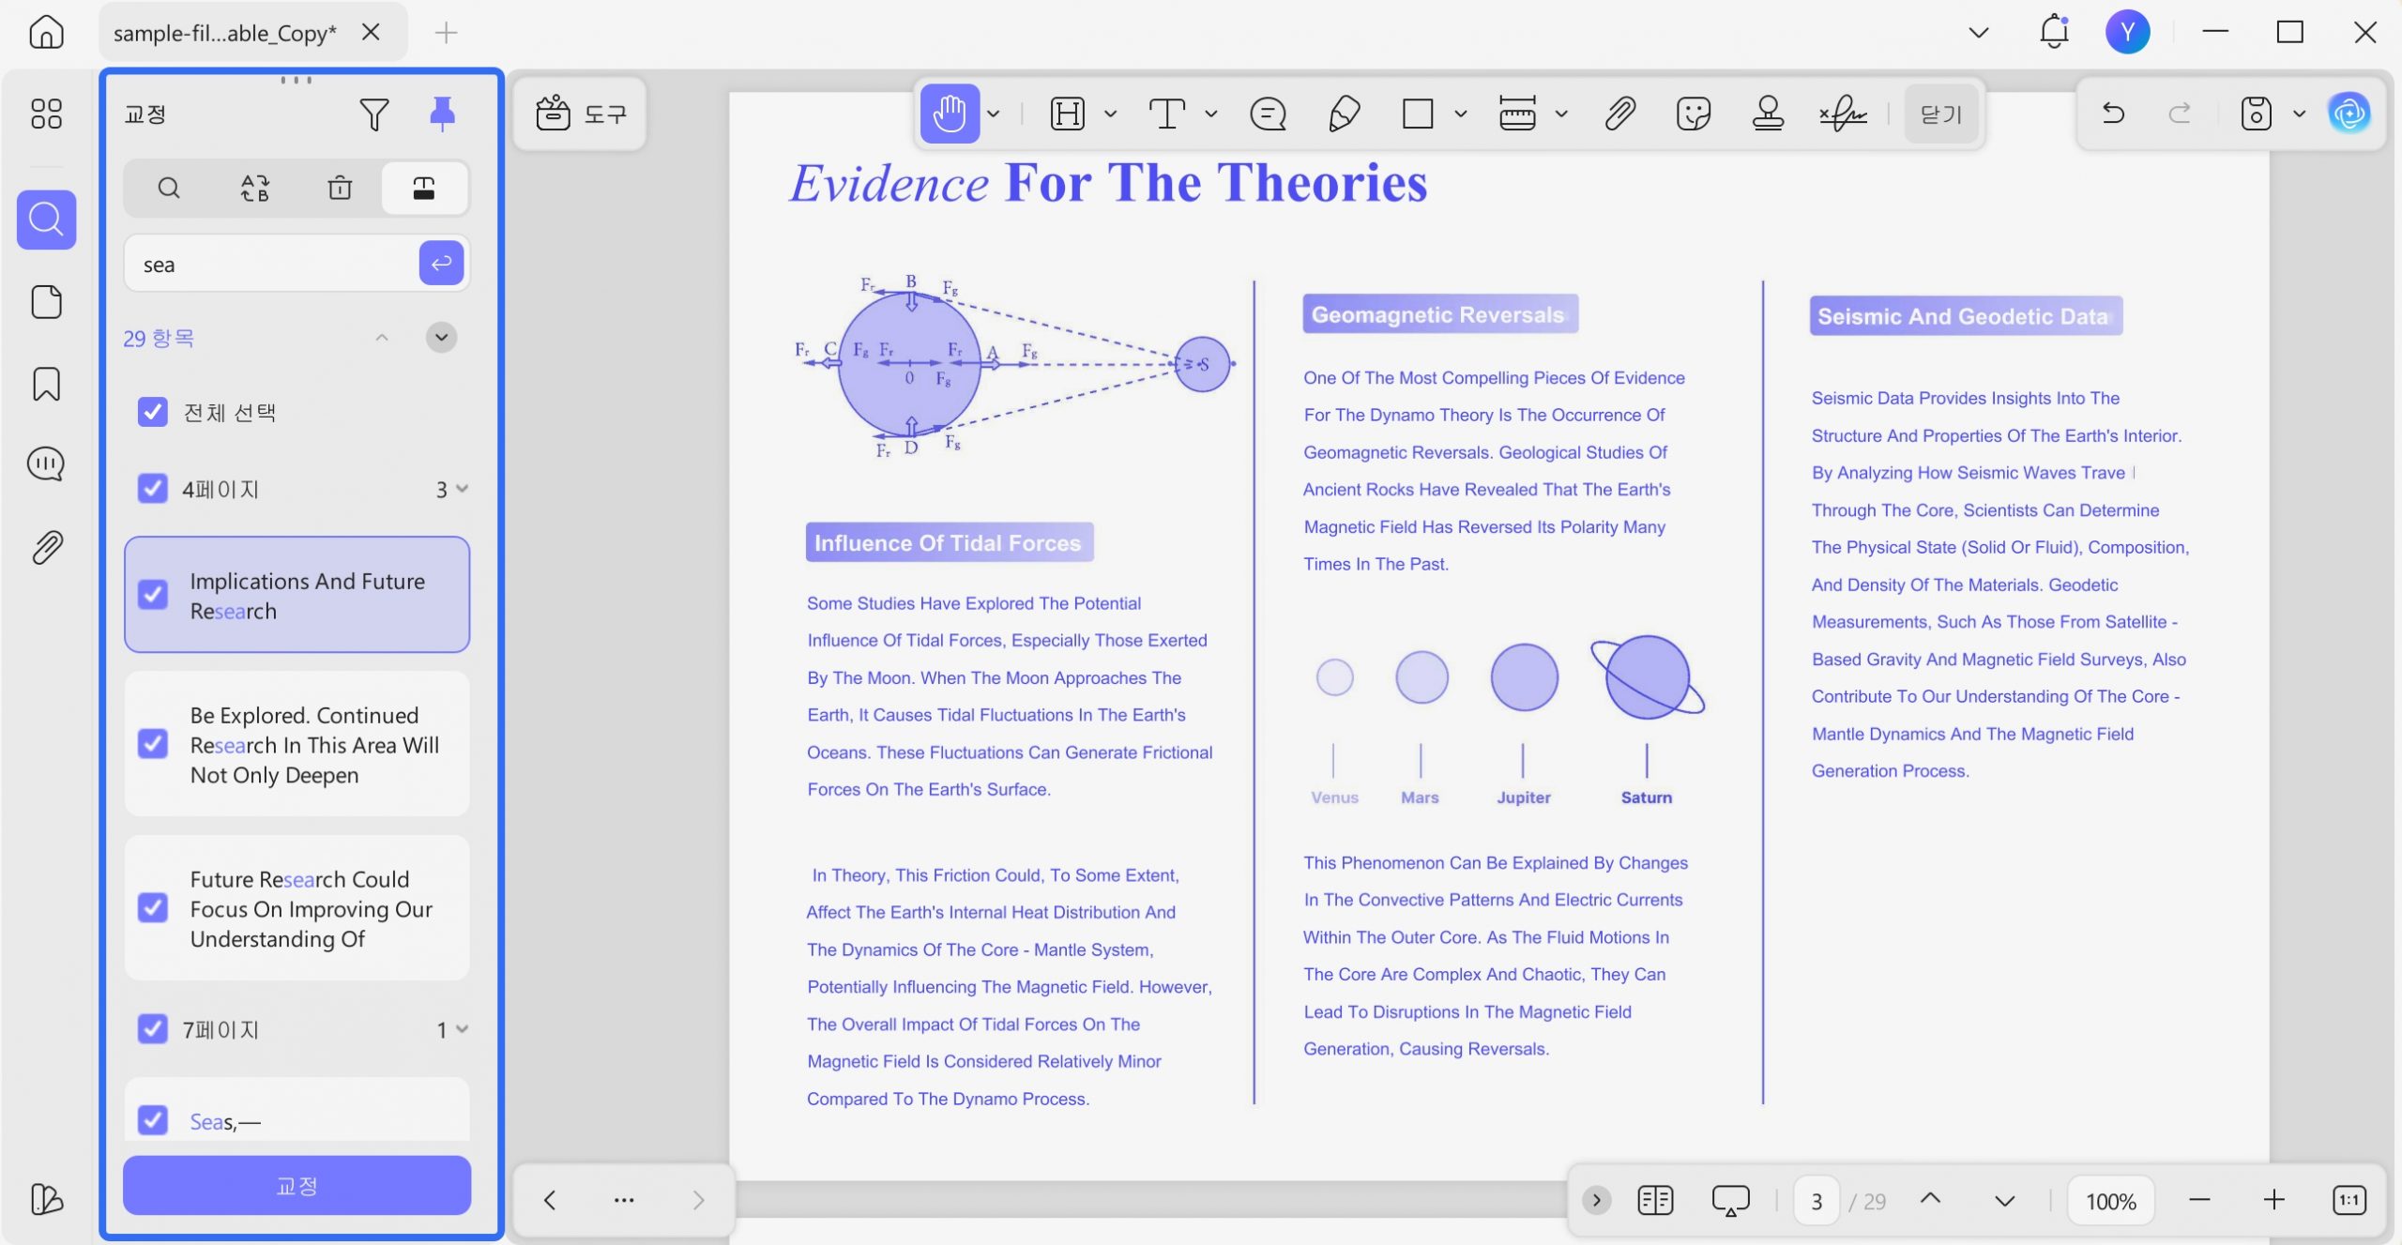Switch to the search magnifier tab
This screenshot has width=2402, height=1245.
(169, 189)
